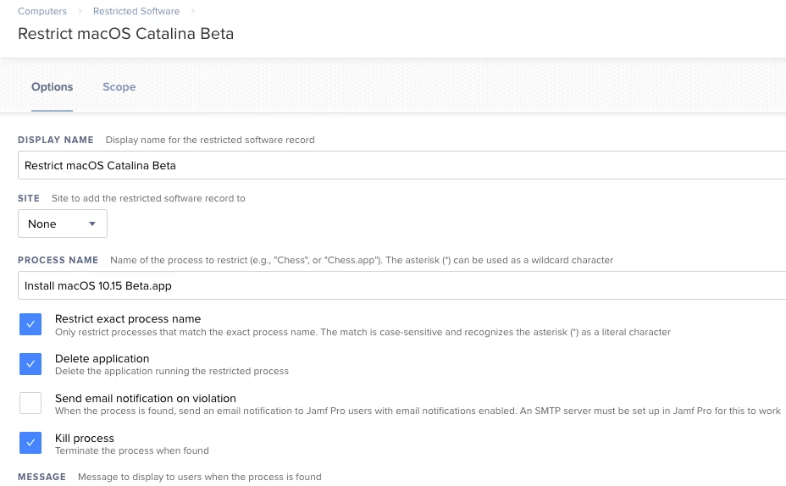The height and width of the screenshot is (486, 786).
Task: Focus the Process Name input field
Action: (402, 285)
